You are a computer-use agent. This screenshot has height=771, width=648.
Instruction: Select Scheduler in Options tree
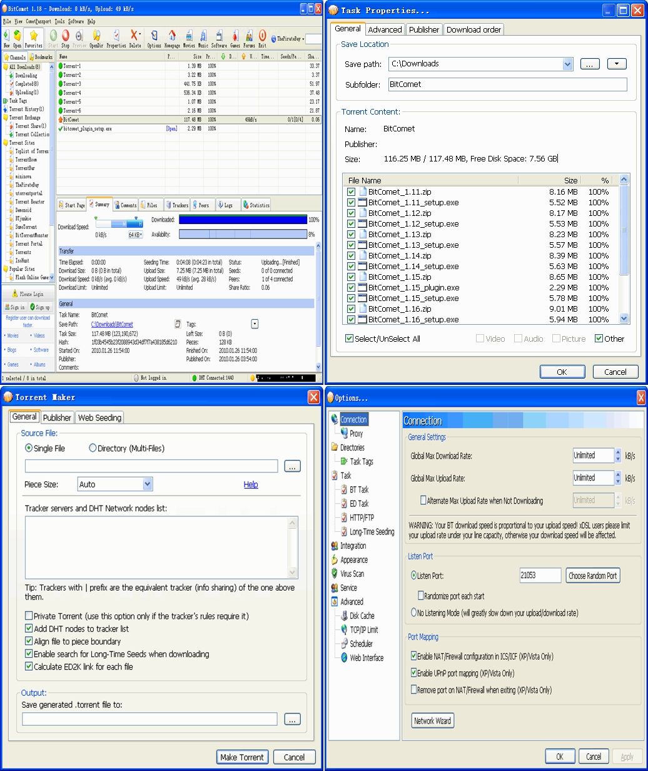(356, 644)
